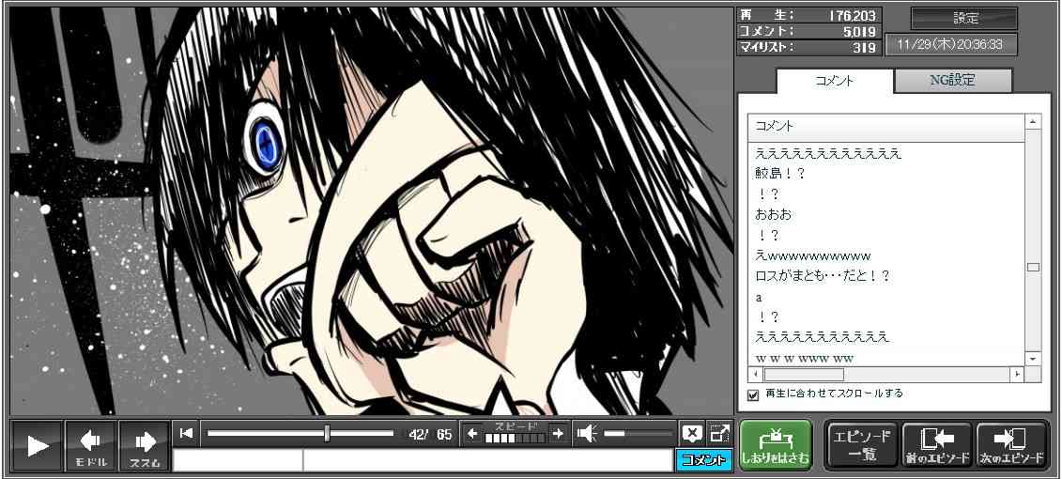Open the 設定 settings button

tap(964, 19)
